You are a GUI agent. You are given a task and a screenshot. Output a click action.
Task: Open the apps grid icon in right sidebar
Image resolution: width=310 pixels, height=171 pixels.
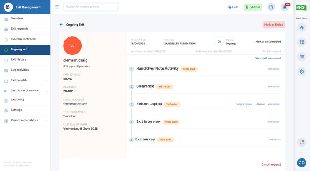click(x=302, y=42)
